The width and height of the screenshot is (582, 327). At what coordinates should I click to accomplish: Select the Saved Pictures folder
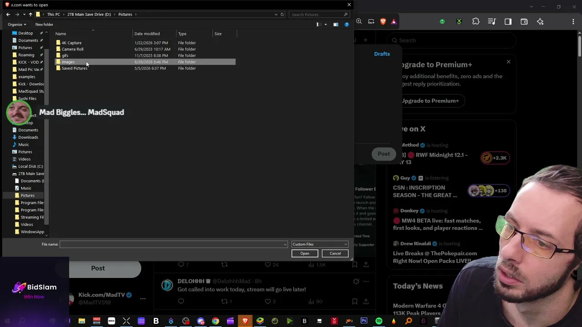[x=74, y=68]
